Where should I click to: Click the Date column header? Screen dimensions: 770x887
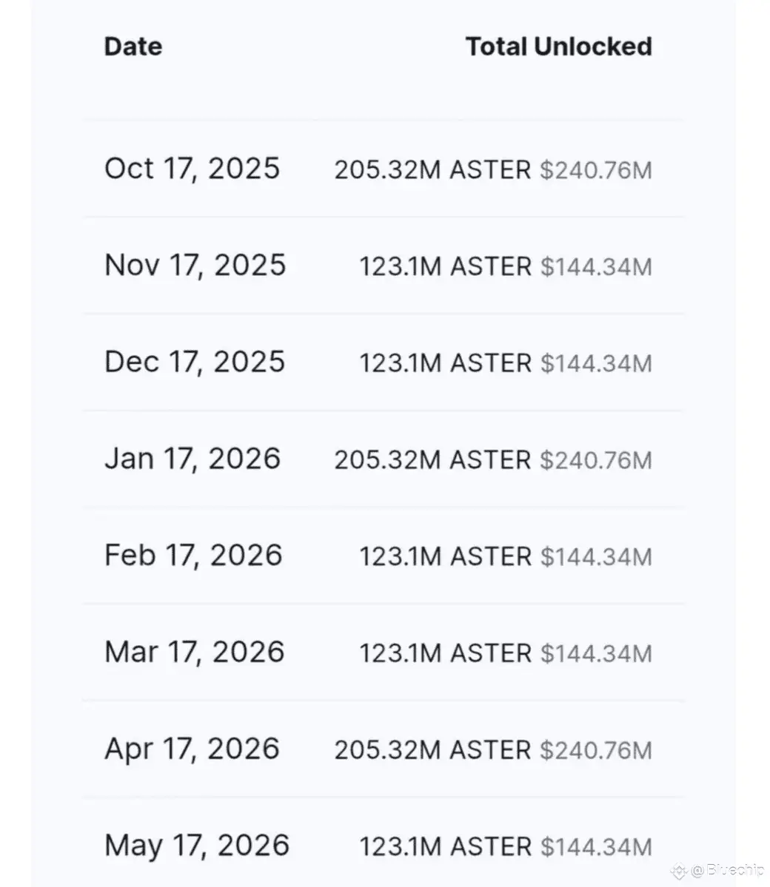133,47
